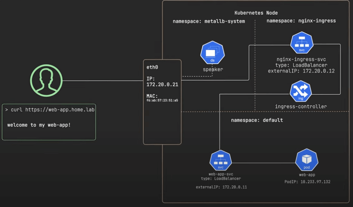
Task: Select the namespace: default label
Action: click(x=257, y=120)
